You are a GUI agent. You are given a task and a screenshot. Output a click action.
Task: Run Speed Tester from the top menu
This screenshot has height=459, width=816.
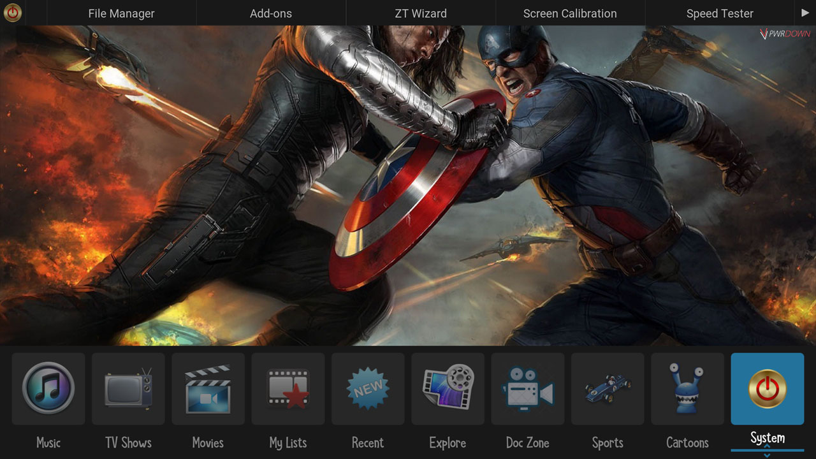coord(720,13)
